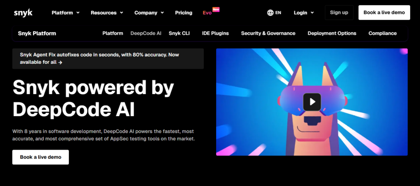Open the Platform dropdown in top navigation

pyautogui.click(x=66, y=13)
